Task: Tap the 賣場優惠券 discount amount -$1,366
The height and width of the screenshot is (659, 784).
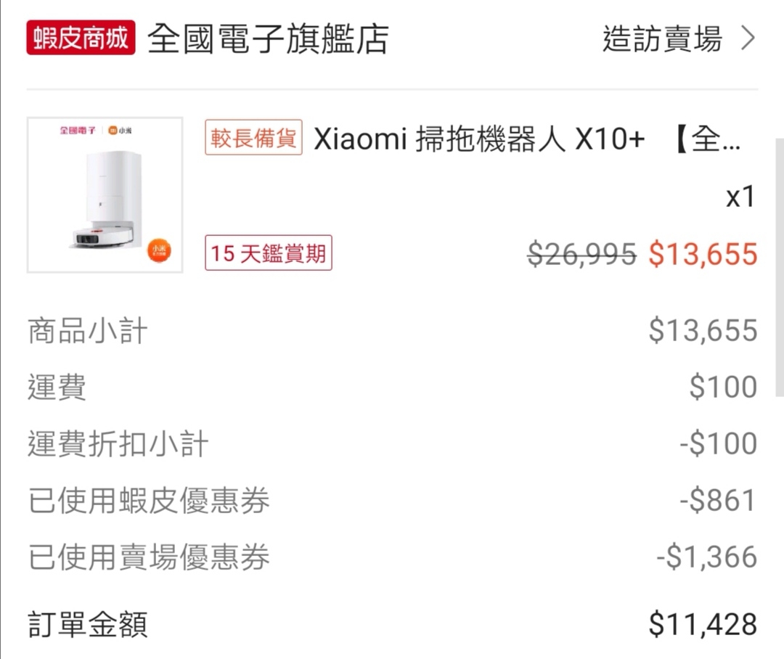Action: coord(706,557)
